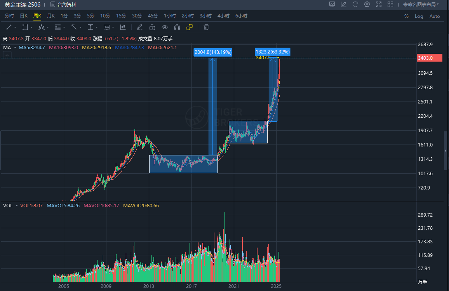449x291 pixels.
Task: Click the 黄金主连 2506 symbol title
Action: (23, 5)
